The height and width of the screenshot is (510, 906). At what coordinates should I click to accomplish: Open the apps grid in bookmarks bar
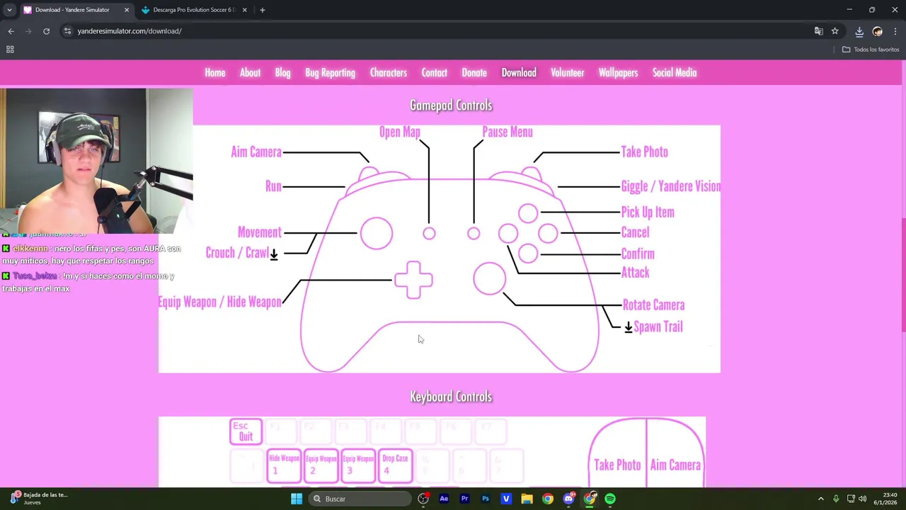tap(10, 50)
